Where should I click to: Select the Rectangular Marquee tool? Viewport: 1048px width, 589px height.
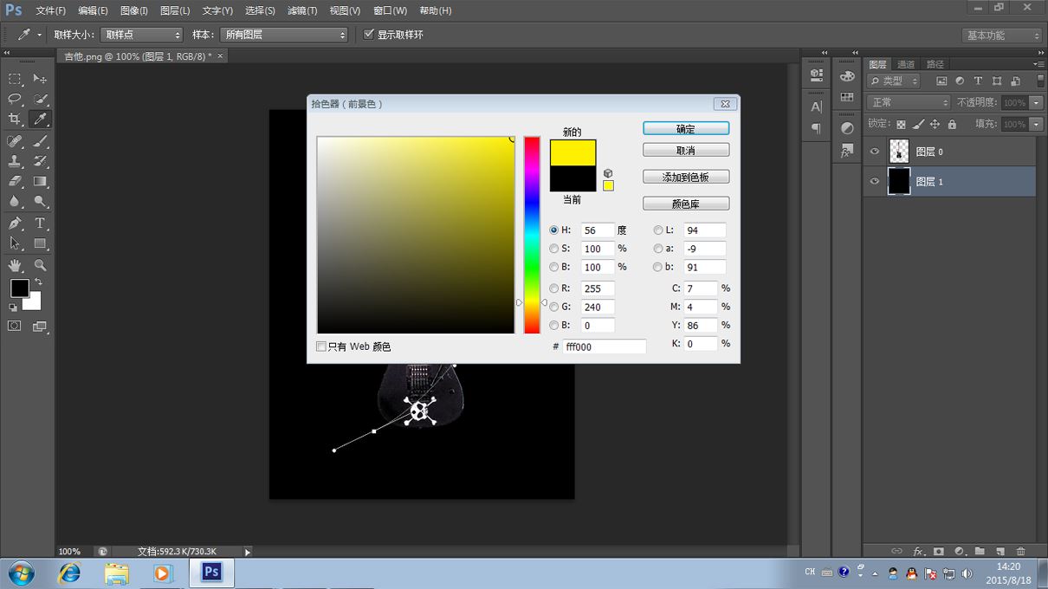(x=15, y=79)
